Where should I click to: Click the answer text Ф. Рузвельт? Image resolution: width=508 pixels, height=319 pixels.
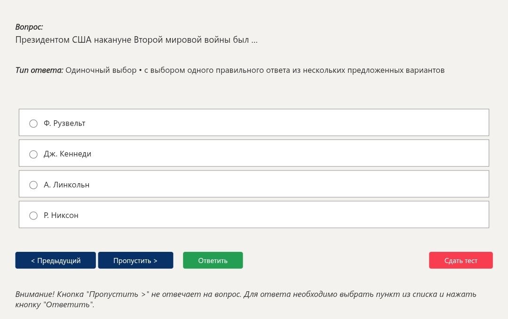click(64, 123)
